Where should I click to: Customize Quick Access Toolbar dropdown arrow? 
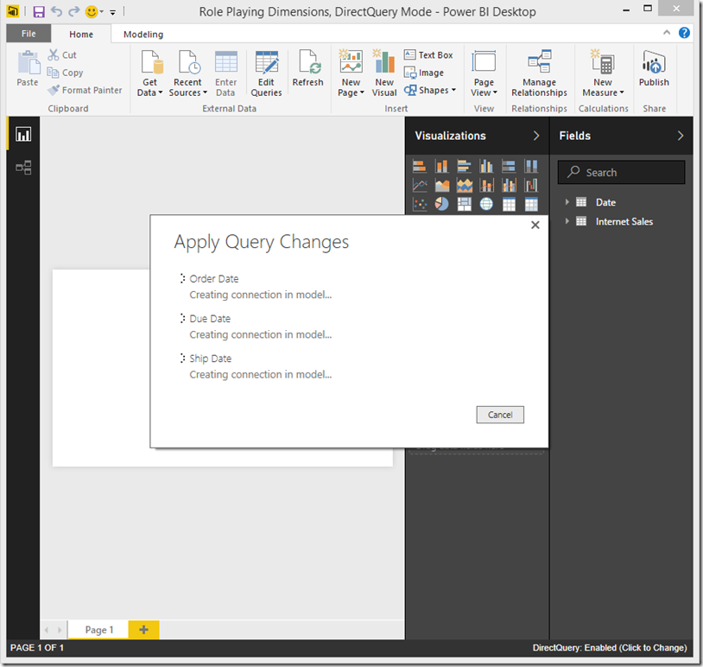click(113, 13)
